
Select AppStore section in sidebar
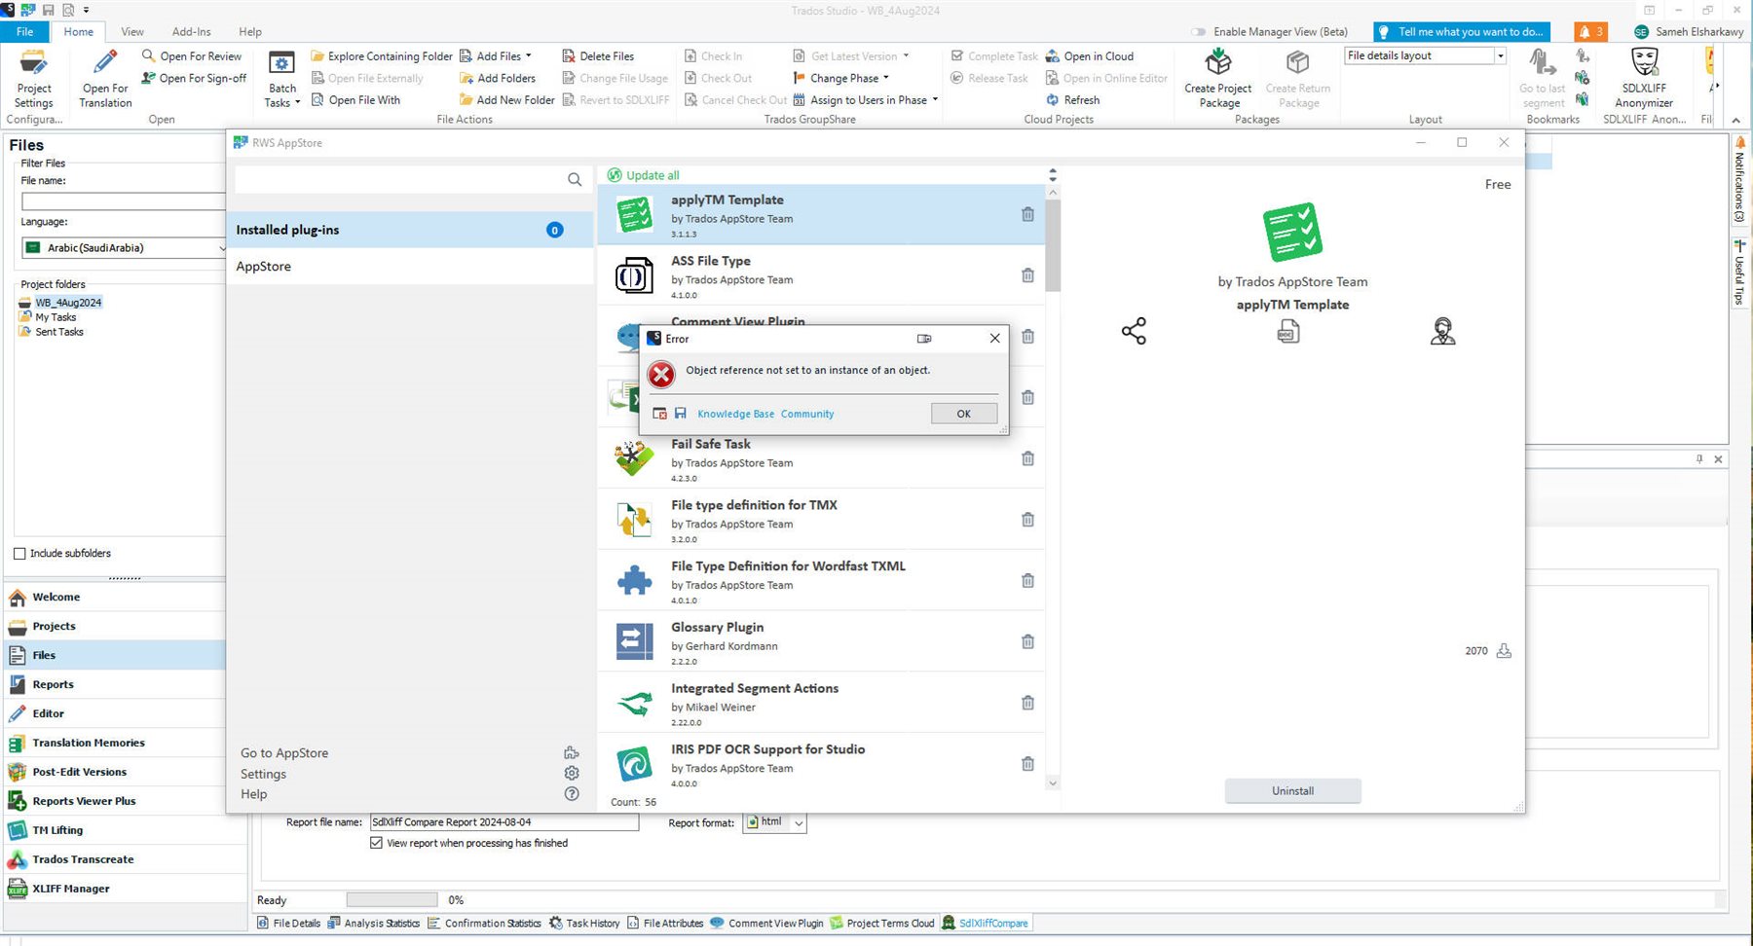tap(410, 267)
